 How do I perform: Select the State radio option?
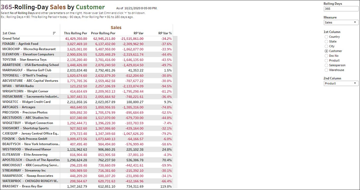tap(327, 41)
